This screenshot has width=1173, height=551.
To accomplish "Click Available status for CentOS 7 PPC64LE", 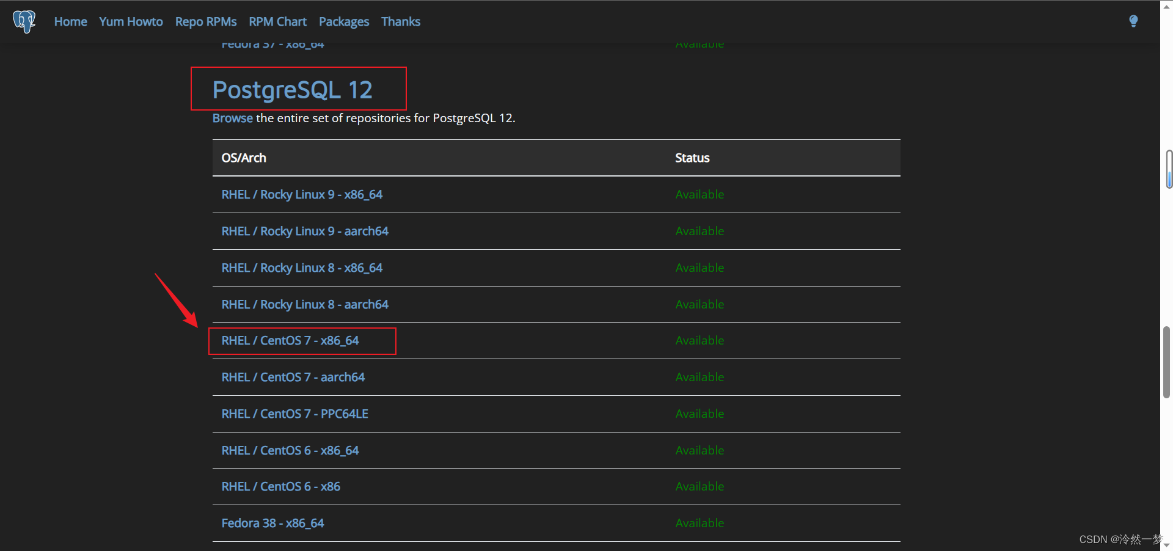I will click(x=700, y=414).
